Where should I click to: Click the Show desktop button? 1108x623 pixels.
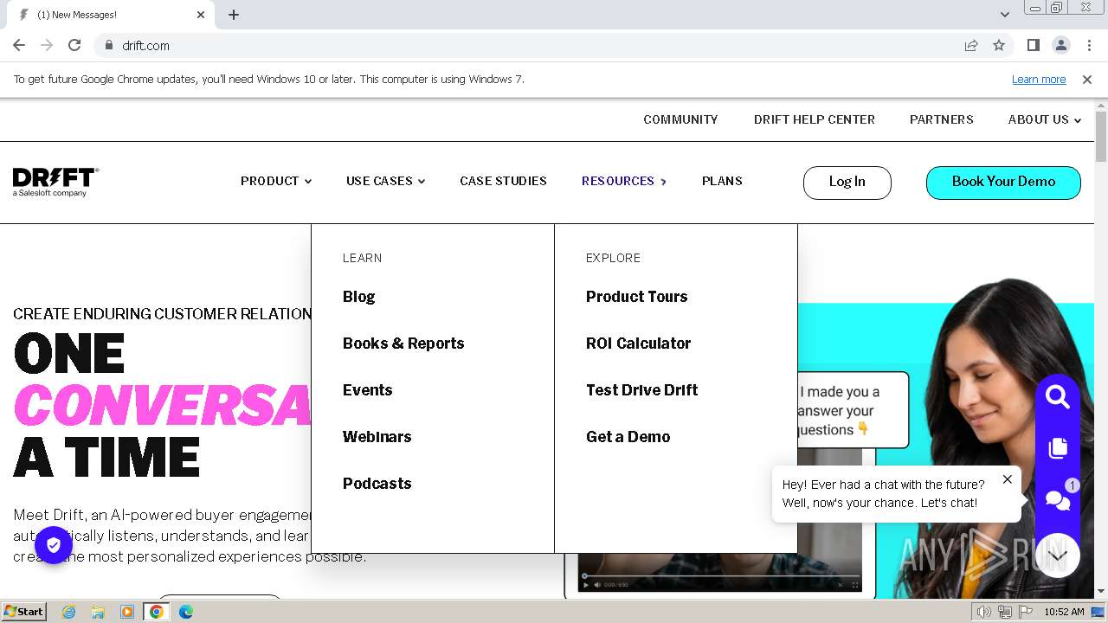[1098, 612]
